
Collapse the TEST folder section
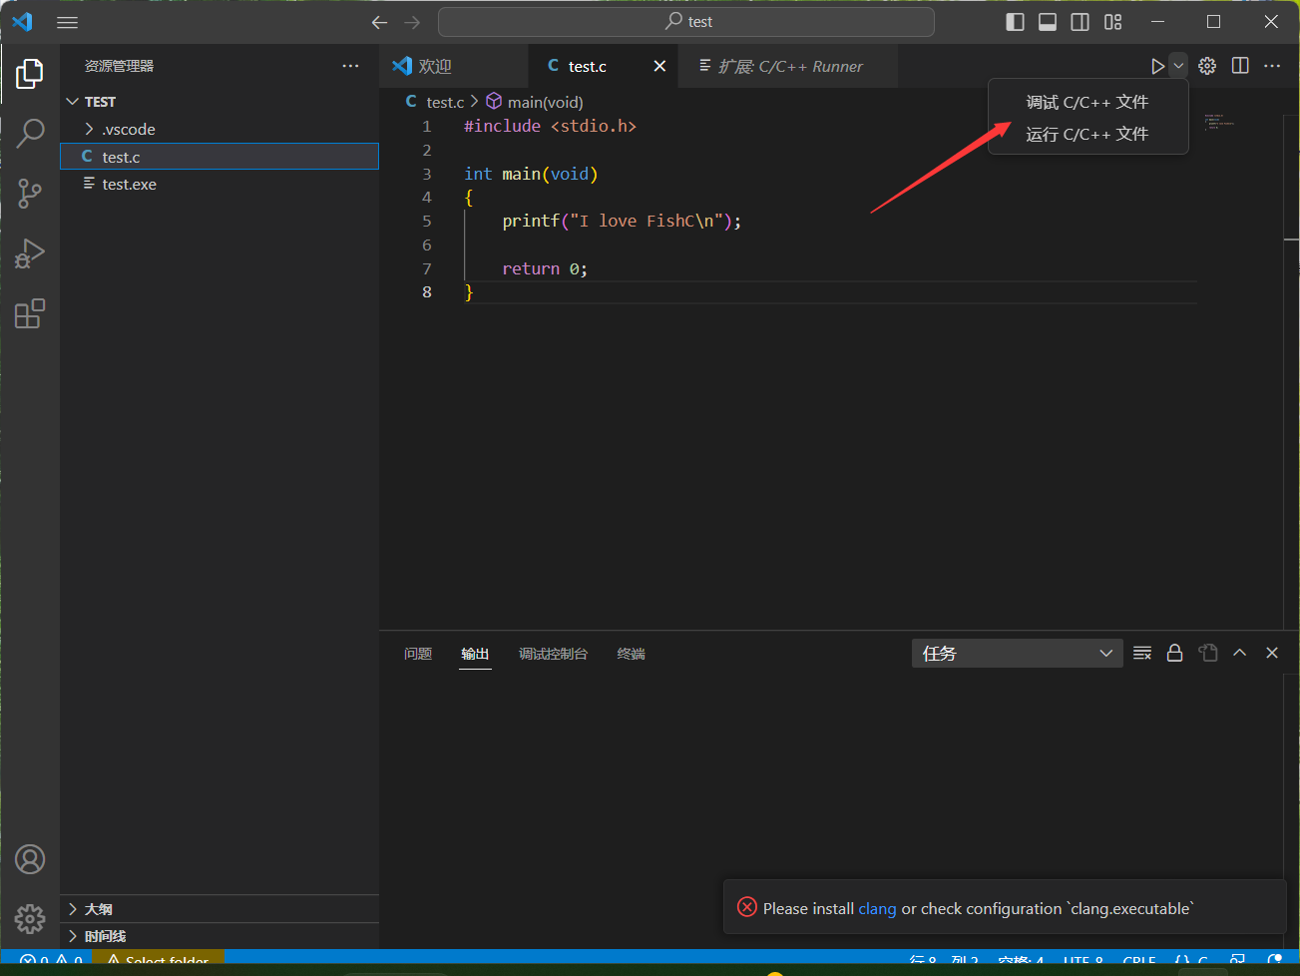click(219, 102)
